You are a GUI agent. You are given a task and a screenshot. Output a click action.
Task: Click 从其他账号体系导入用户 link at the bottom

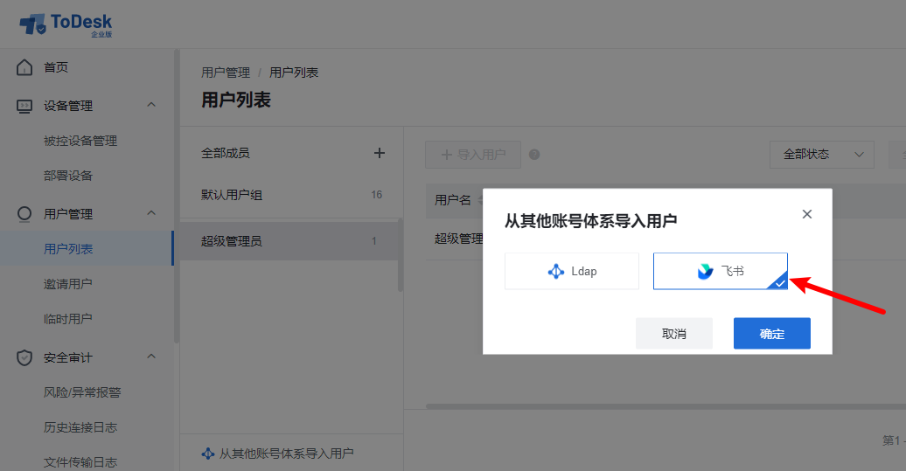click(x=287, y=454)
